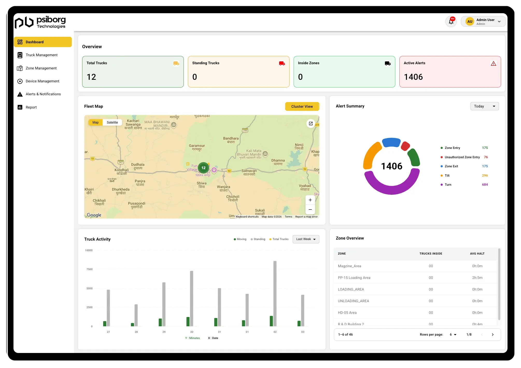
Task: Click the Zone Management map icon
Action: pos(20,68)
